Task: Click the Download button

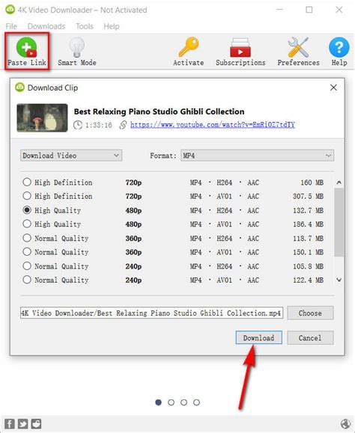Action: click(x=259, y=337)
